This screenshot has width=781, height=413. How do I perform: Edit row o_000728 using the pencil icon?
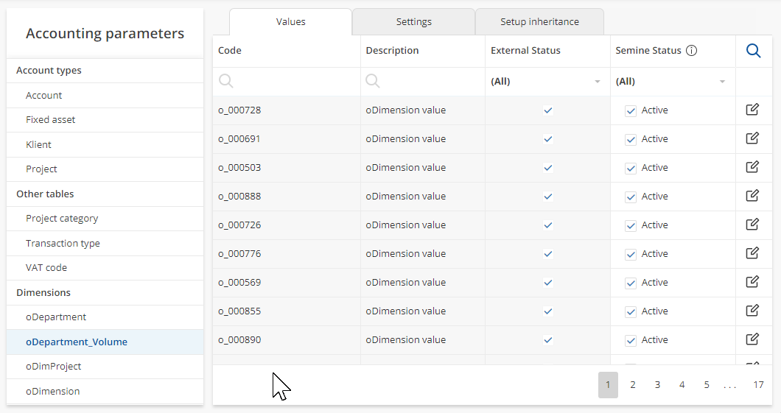(752, 110)
